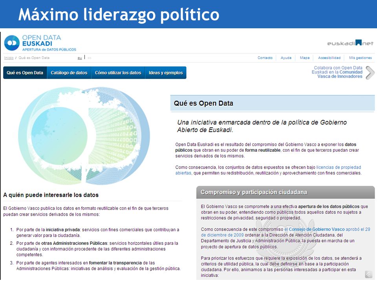The width and height of the screenshot is (377, 283).
Task: Switch language to eu
Action: [x=80, y=58]
